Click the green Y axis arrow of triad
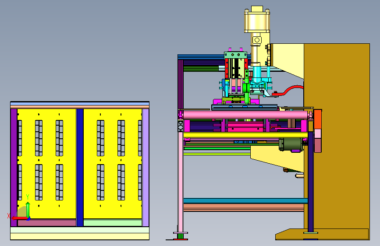This screenshot has width=380, height=246. pos(28,210)
